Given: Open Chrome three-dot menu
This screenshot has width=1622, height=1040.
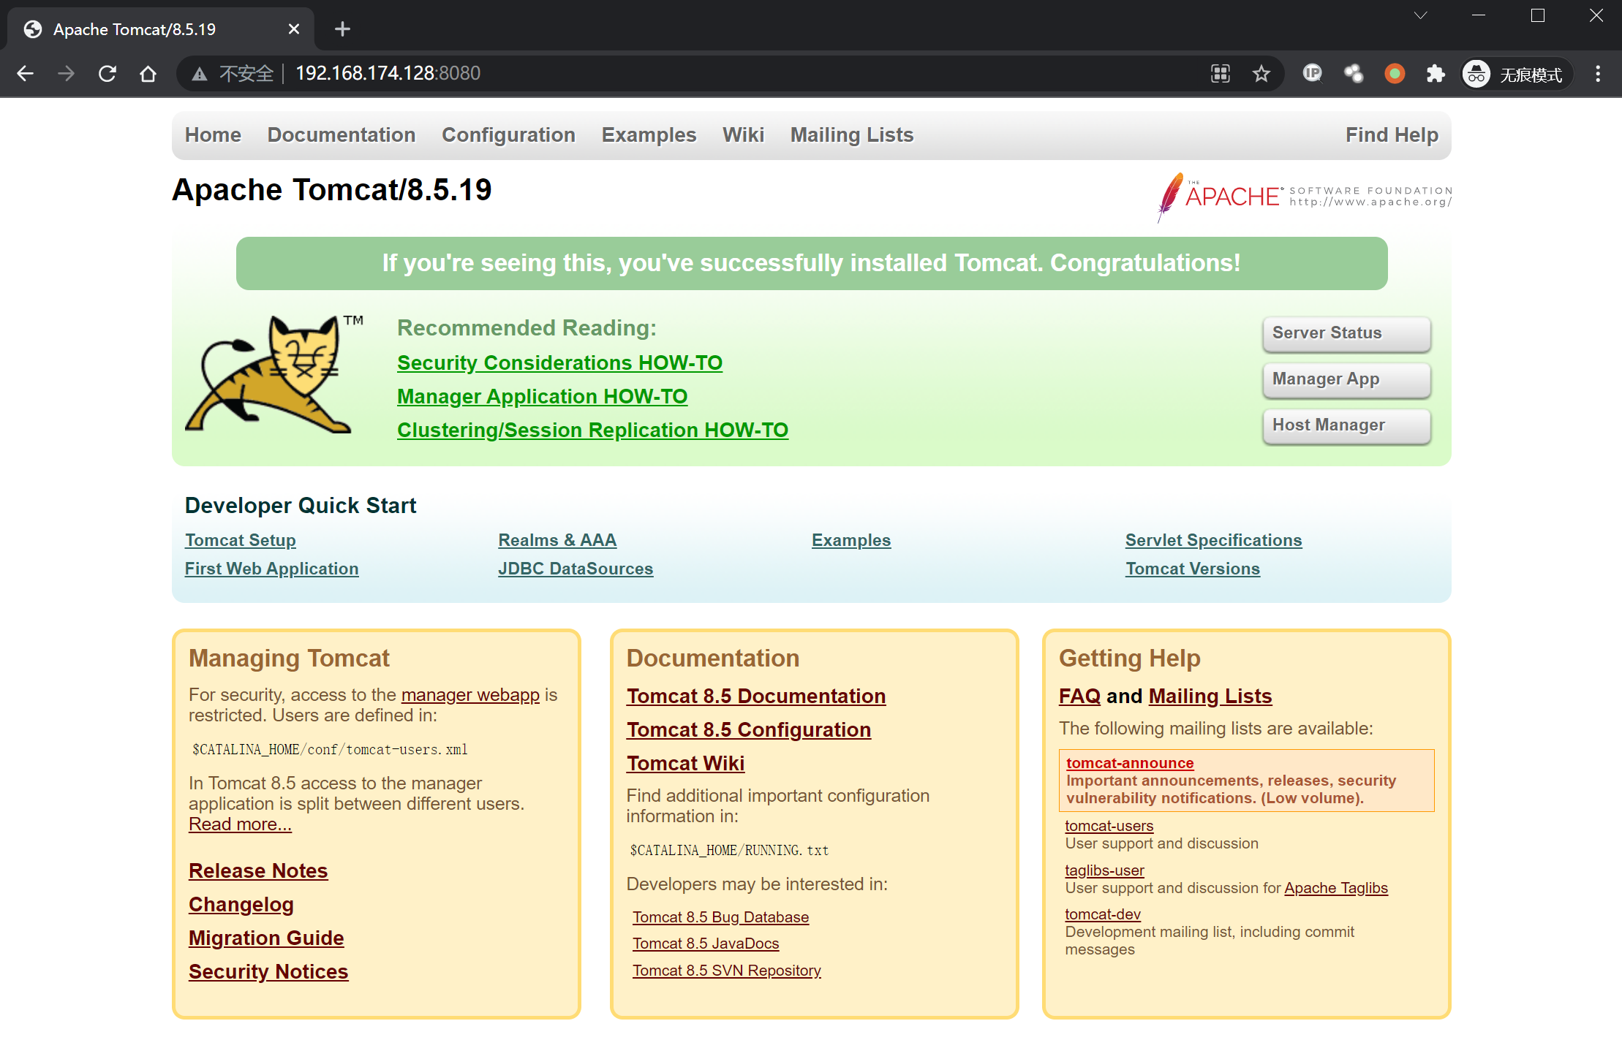Looking at the screenshot, I should pos(1598,73).
